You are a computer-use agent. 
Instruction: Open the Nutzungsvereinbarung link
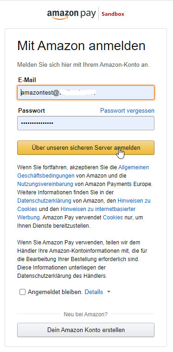pyautogui.click(x=45, y=184)
